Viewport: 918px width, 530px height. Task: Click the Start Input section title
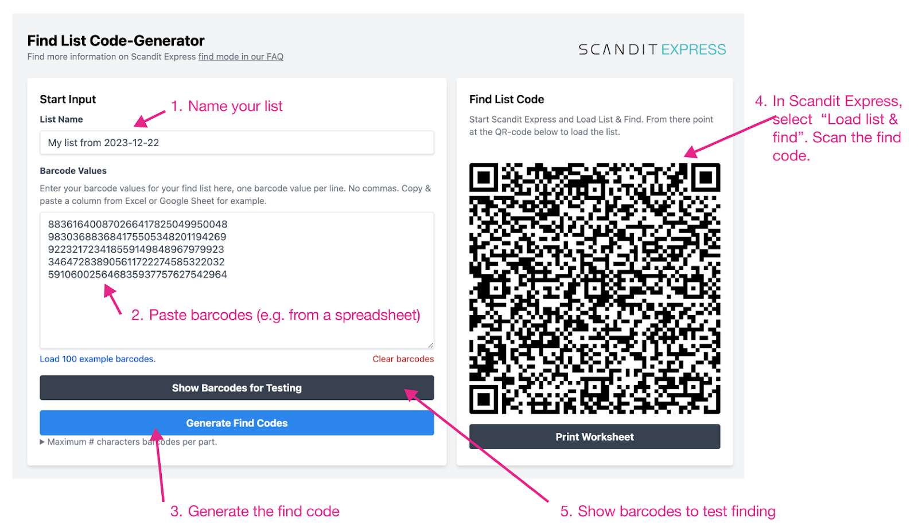click(x=68, y=99)
